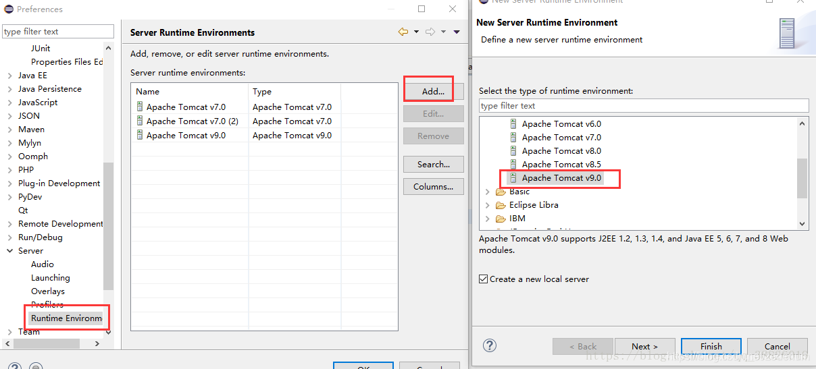Select Remote Development item

pyautogui.click(x=61, y=223)
